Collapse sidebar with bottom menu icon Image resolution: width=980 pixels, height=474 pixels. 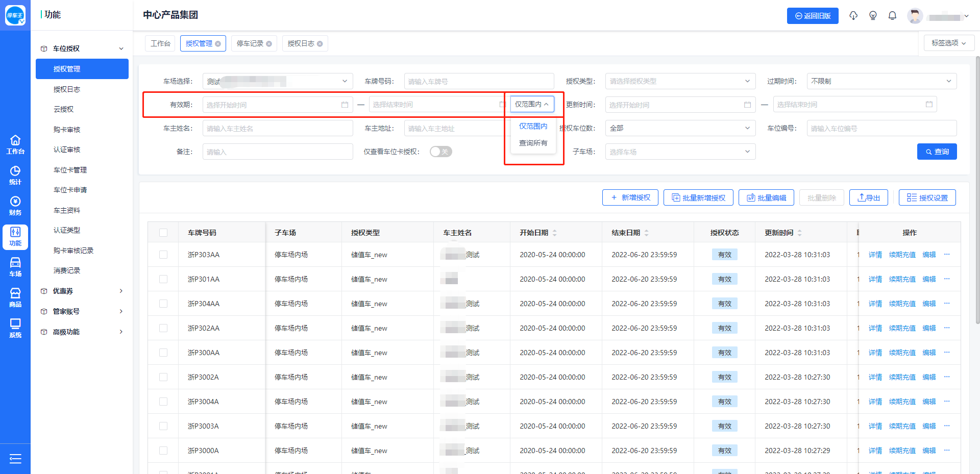[x=15, y=459]
